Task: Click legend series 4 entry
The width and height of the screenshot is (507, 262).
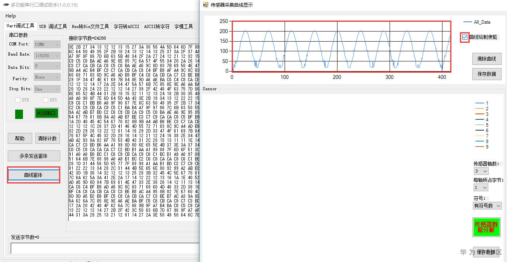Action: click(482, 120)
